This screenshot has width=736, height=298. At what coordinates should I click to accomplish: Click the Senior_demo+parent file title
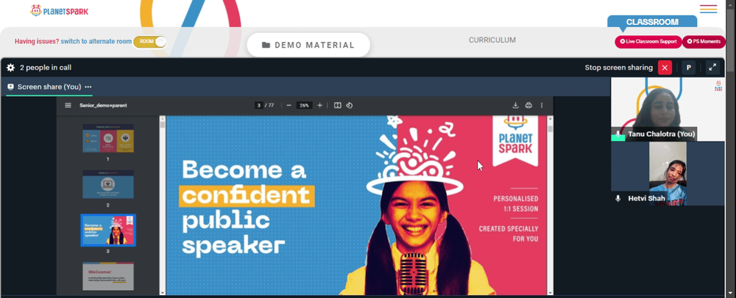[x=103, y=105]
